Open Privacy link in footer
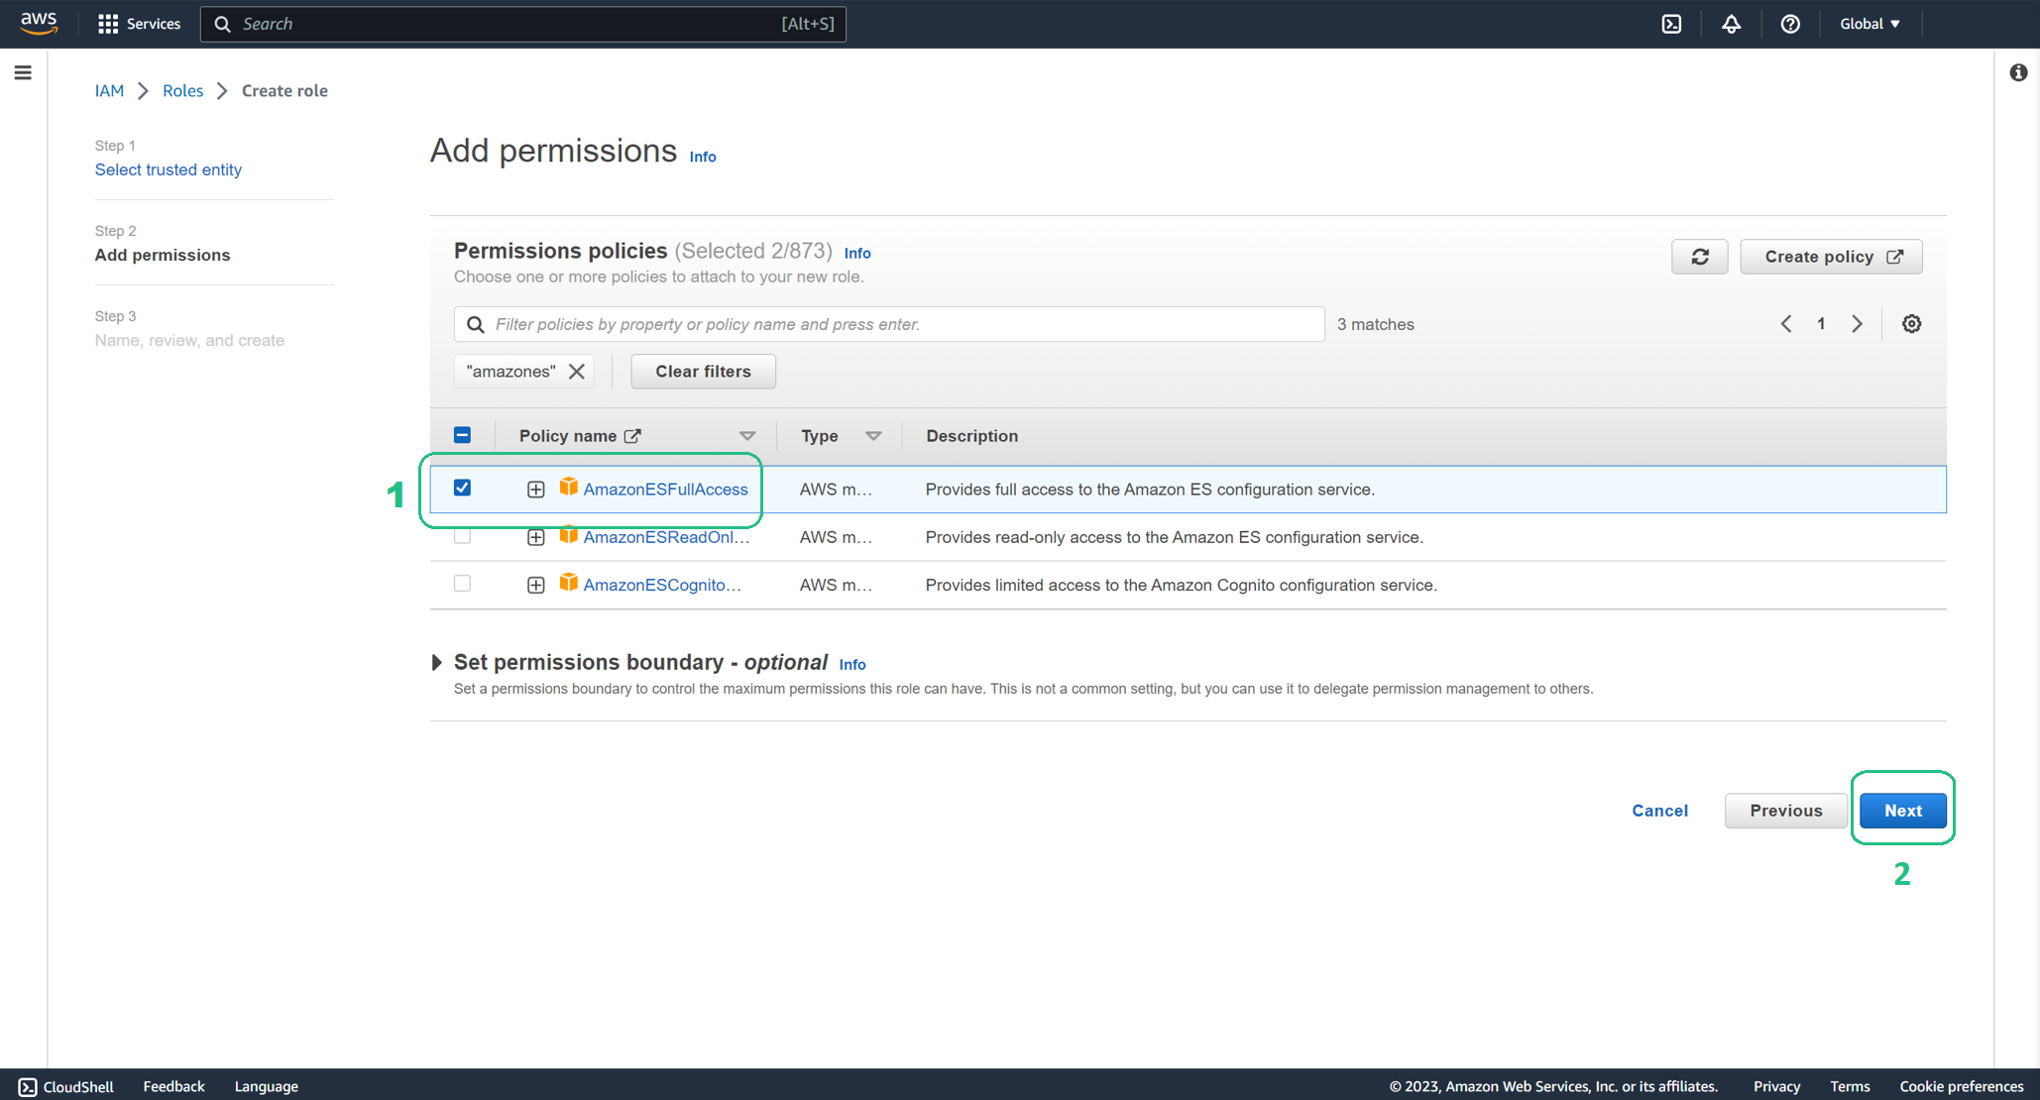This screenshot has width=2040, height=1100. 1776,1086
